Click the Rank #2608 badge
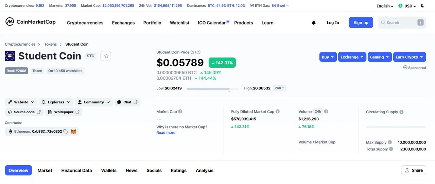Viewport: 435px width, 184px height. click(x=16, y=71)
